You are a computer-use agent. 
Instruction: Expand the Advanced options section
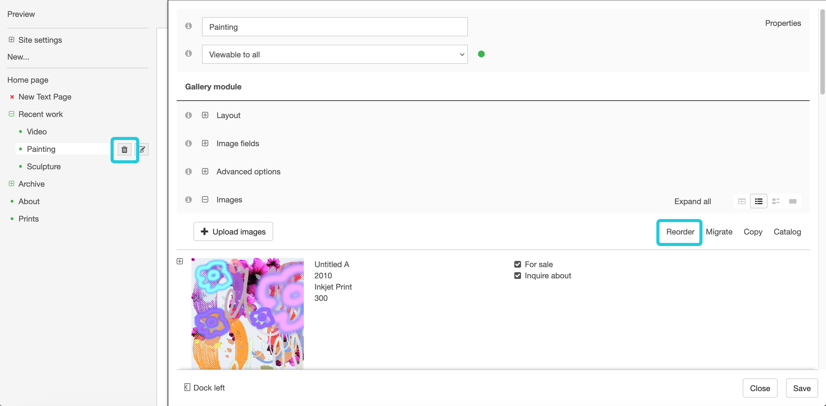pyautogui.click(x=205, y=172)
